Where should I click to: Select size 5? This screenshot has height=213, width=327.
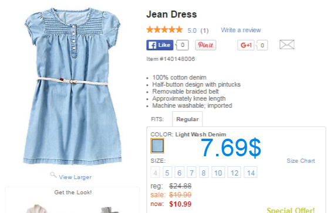pos(167,172)
